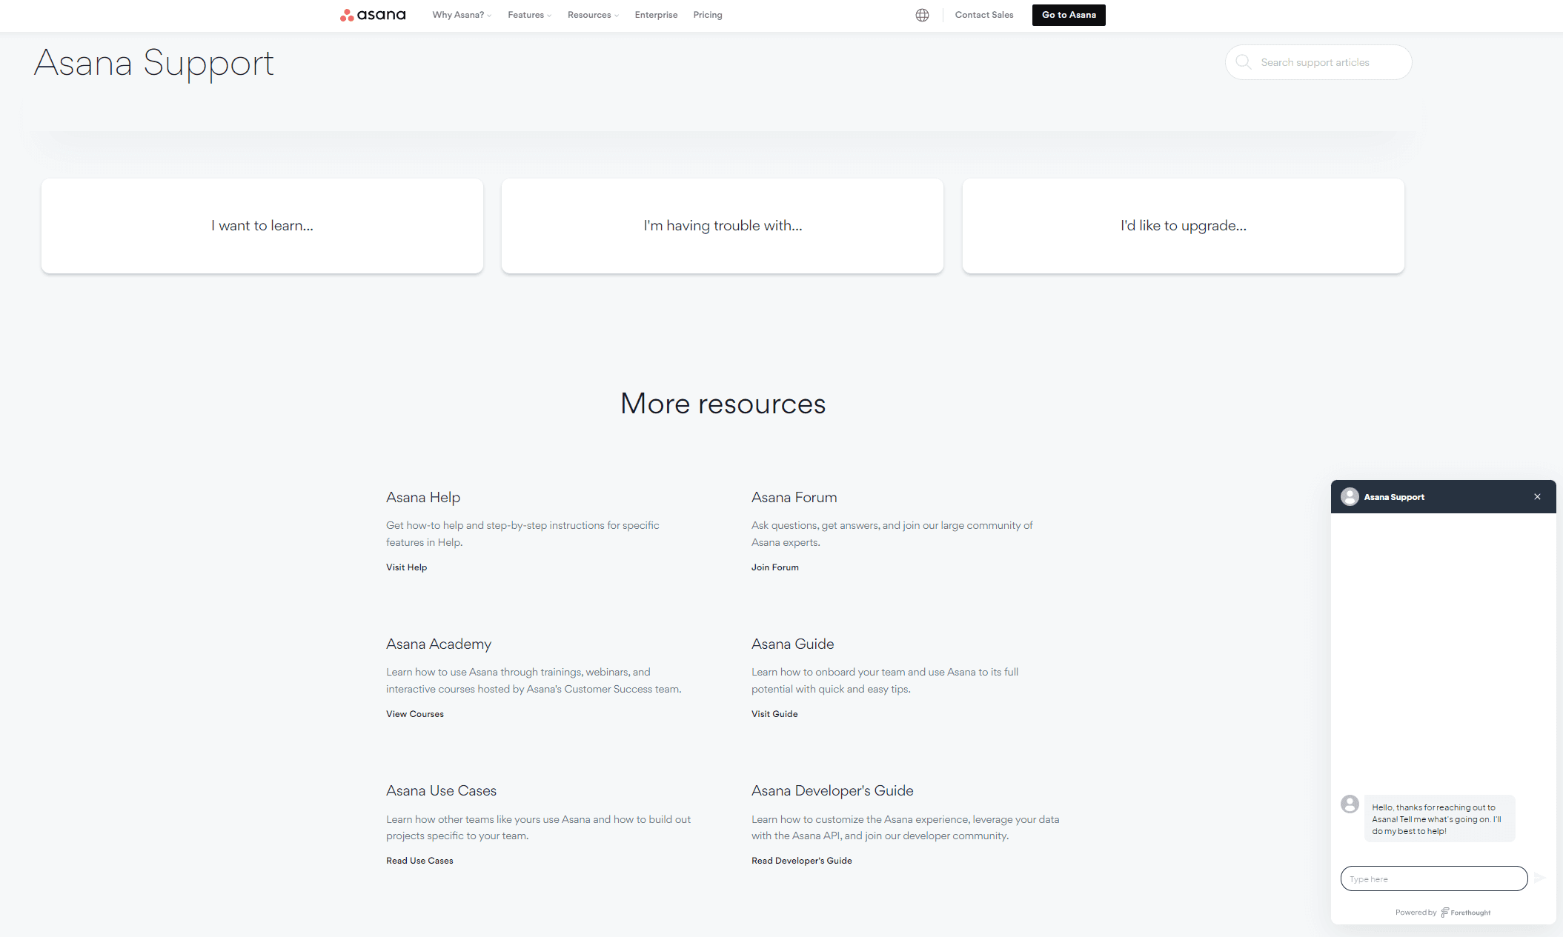Open the language globe icon
The width and height of the screenshot is (1563, 937).
click(x=922, y=15)
